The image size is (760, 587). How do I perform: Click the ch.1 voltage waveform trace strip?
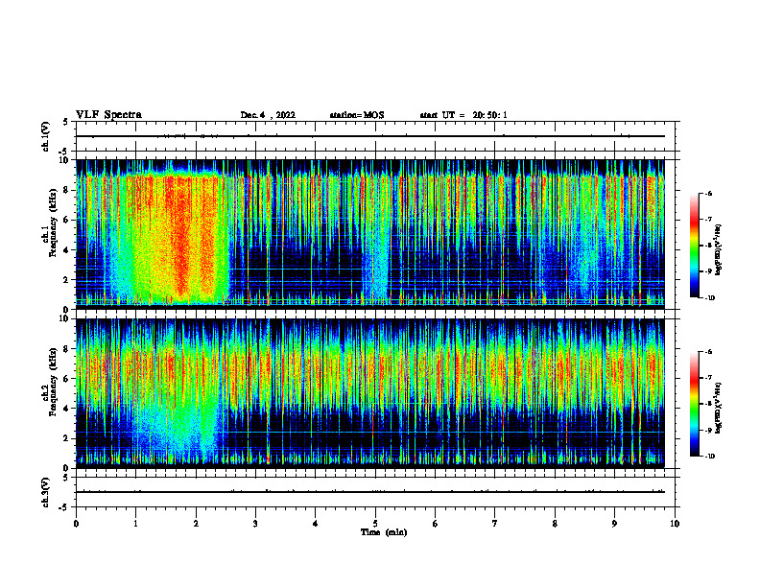(x=370, y=136)
